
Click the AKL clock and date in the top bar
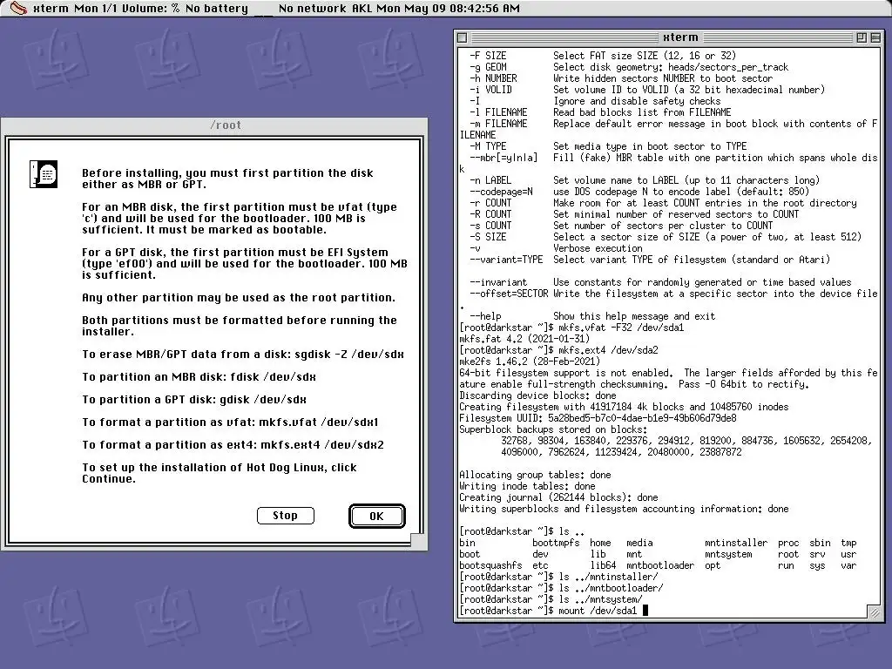click(x=436, y=9)
